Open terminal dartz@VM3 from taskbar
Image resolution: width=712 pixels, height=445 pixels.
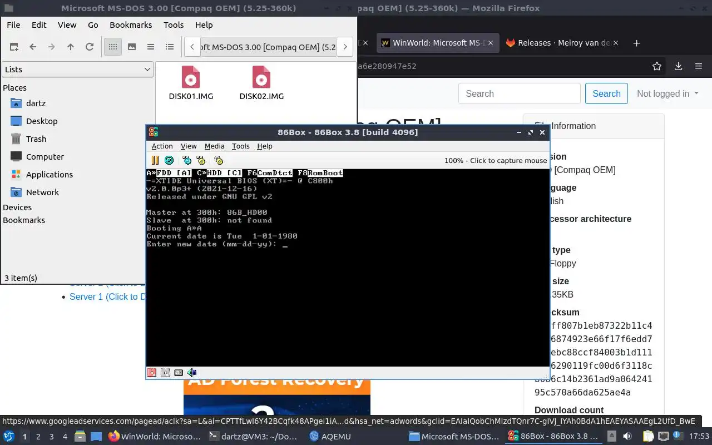254,437
